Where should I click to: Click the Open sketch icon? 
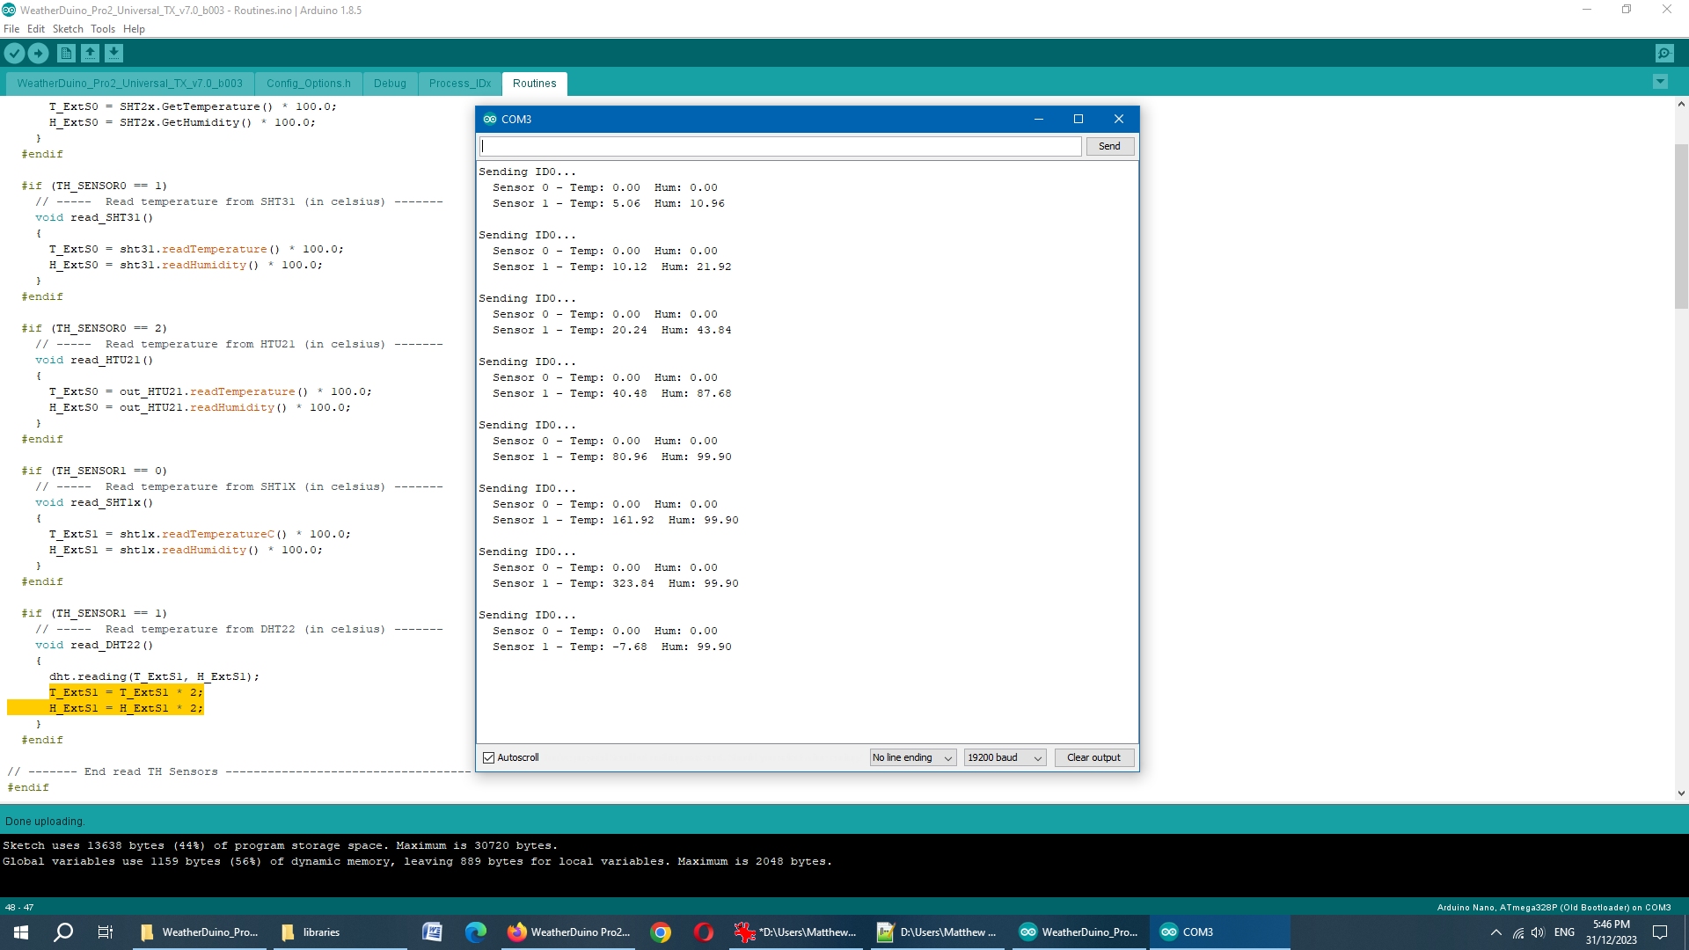[90, 54]
